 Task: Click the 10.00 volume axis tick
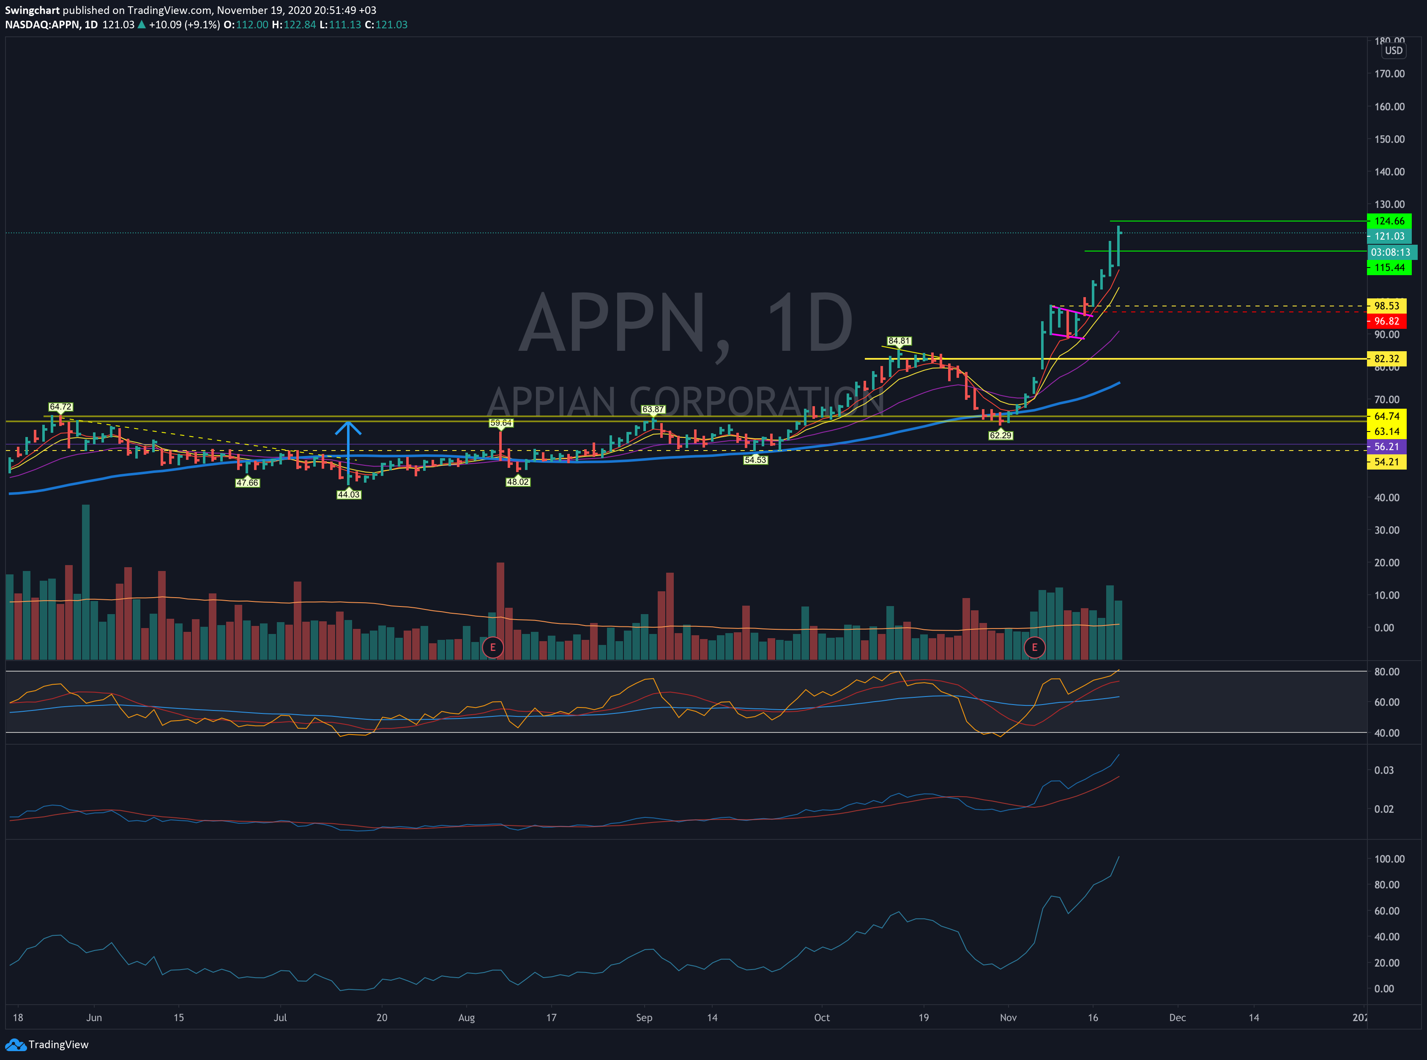click(1386, 595)
